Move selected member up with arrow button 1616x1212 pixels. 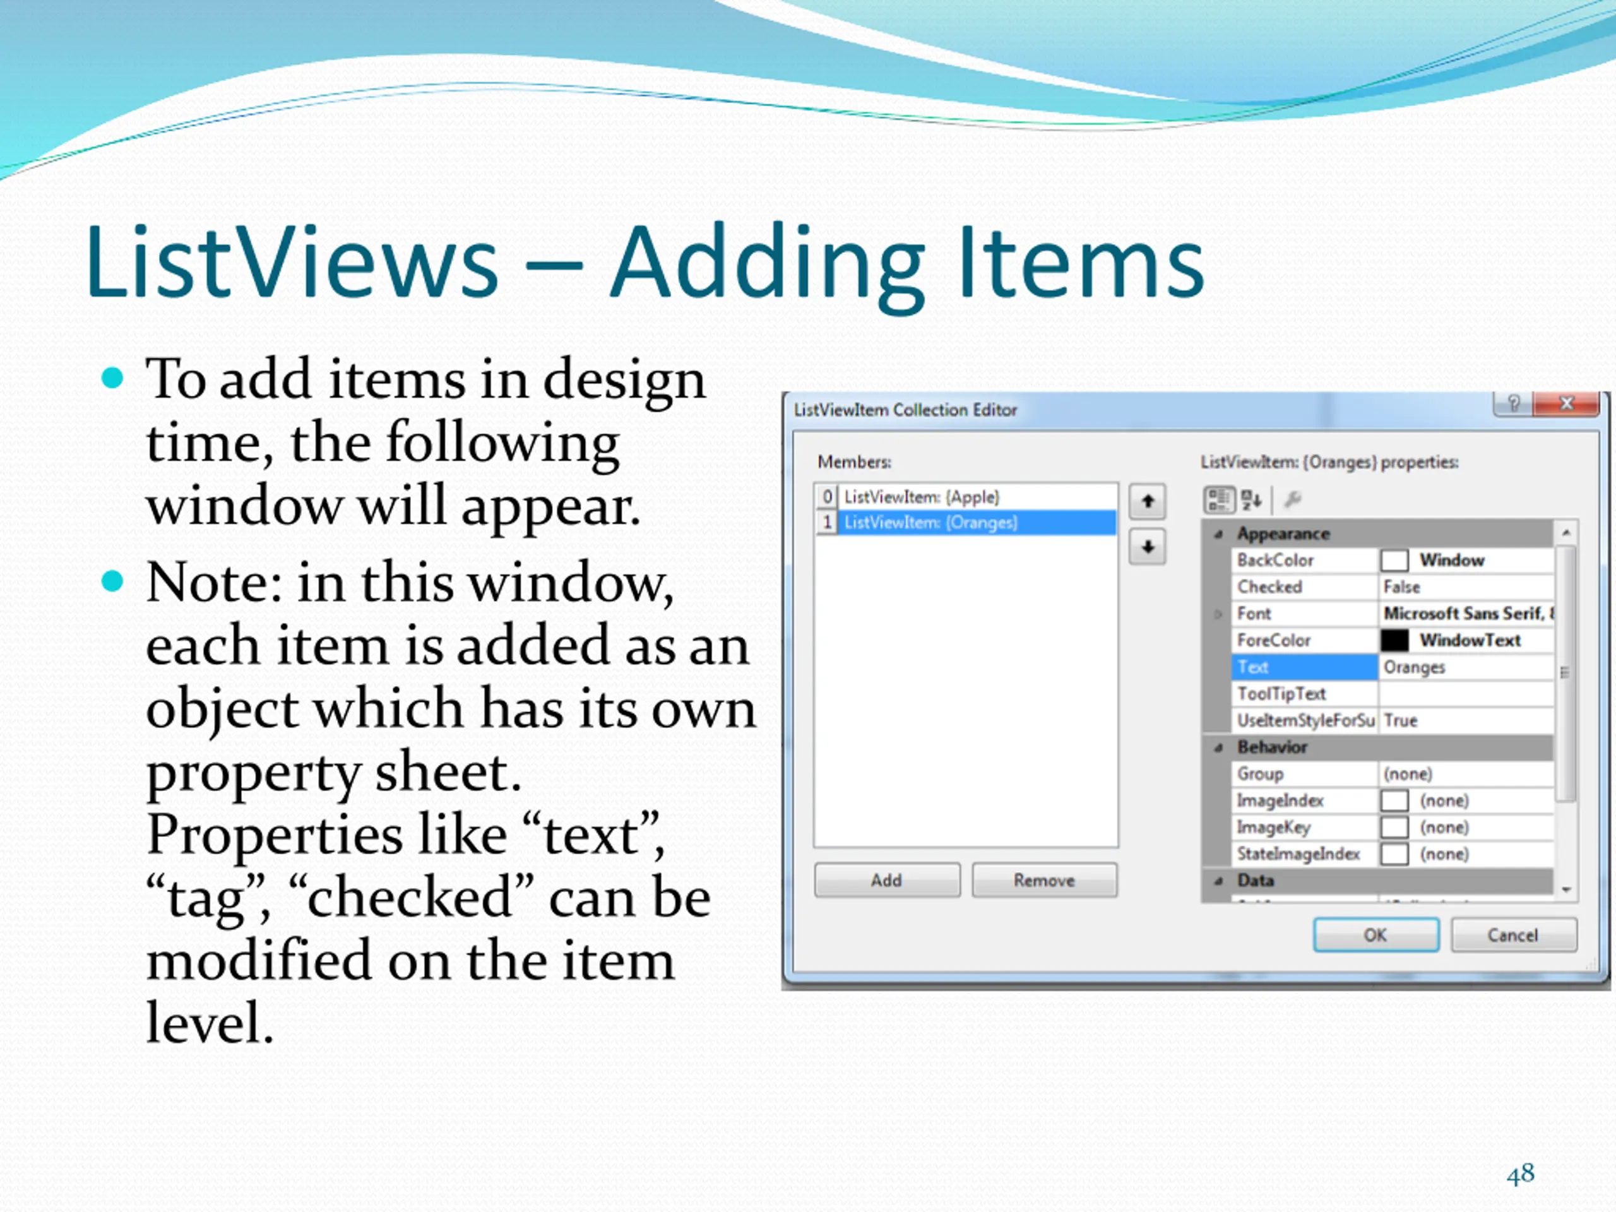1147,501
